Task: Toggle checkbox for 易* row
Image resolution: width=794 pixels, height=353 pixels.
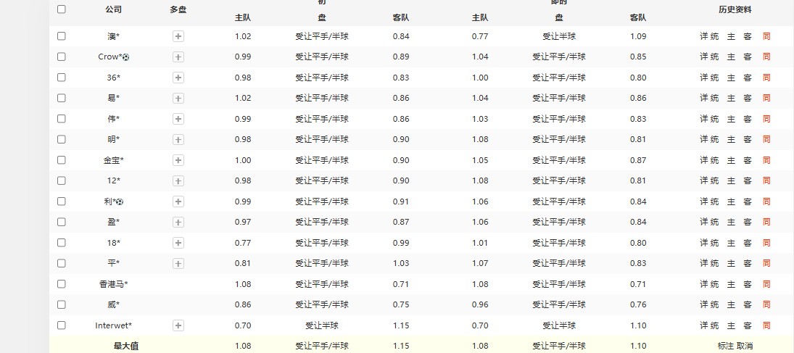Action: [61, 98]
